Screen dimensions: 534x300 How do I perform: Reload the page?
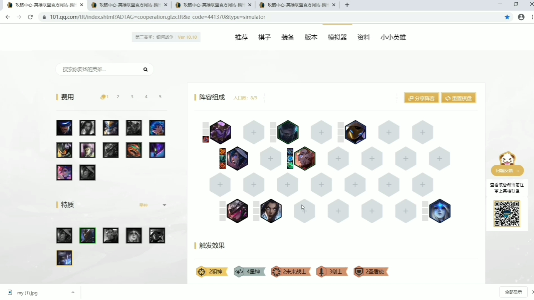coord(30,17)
